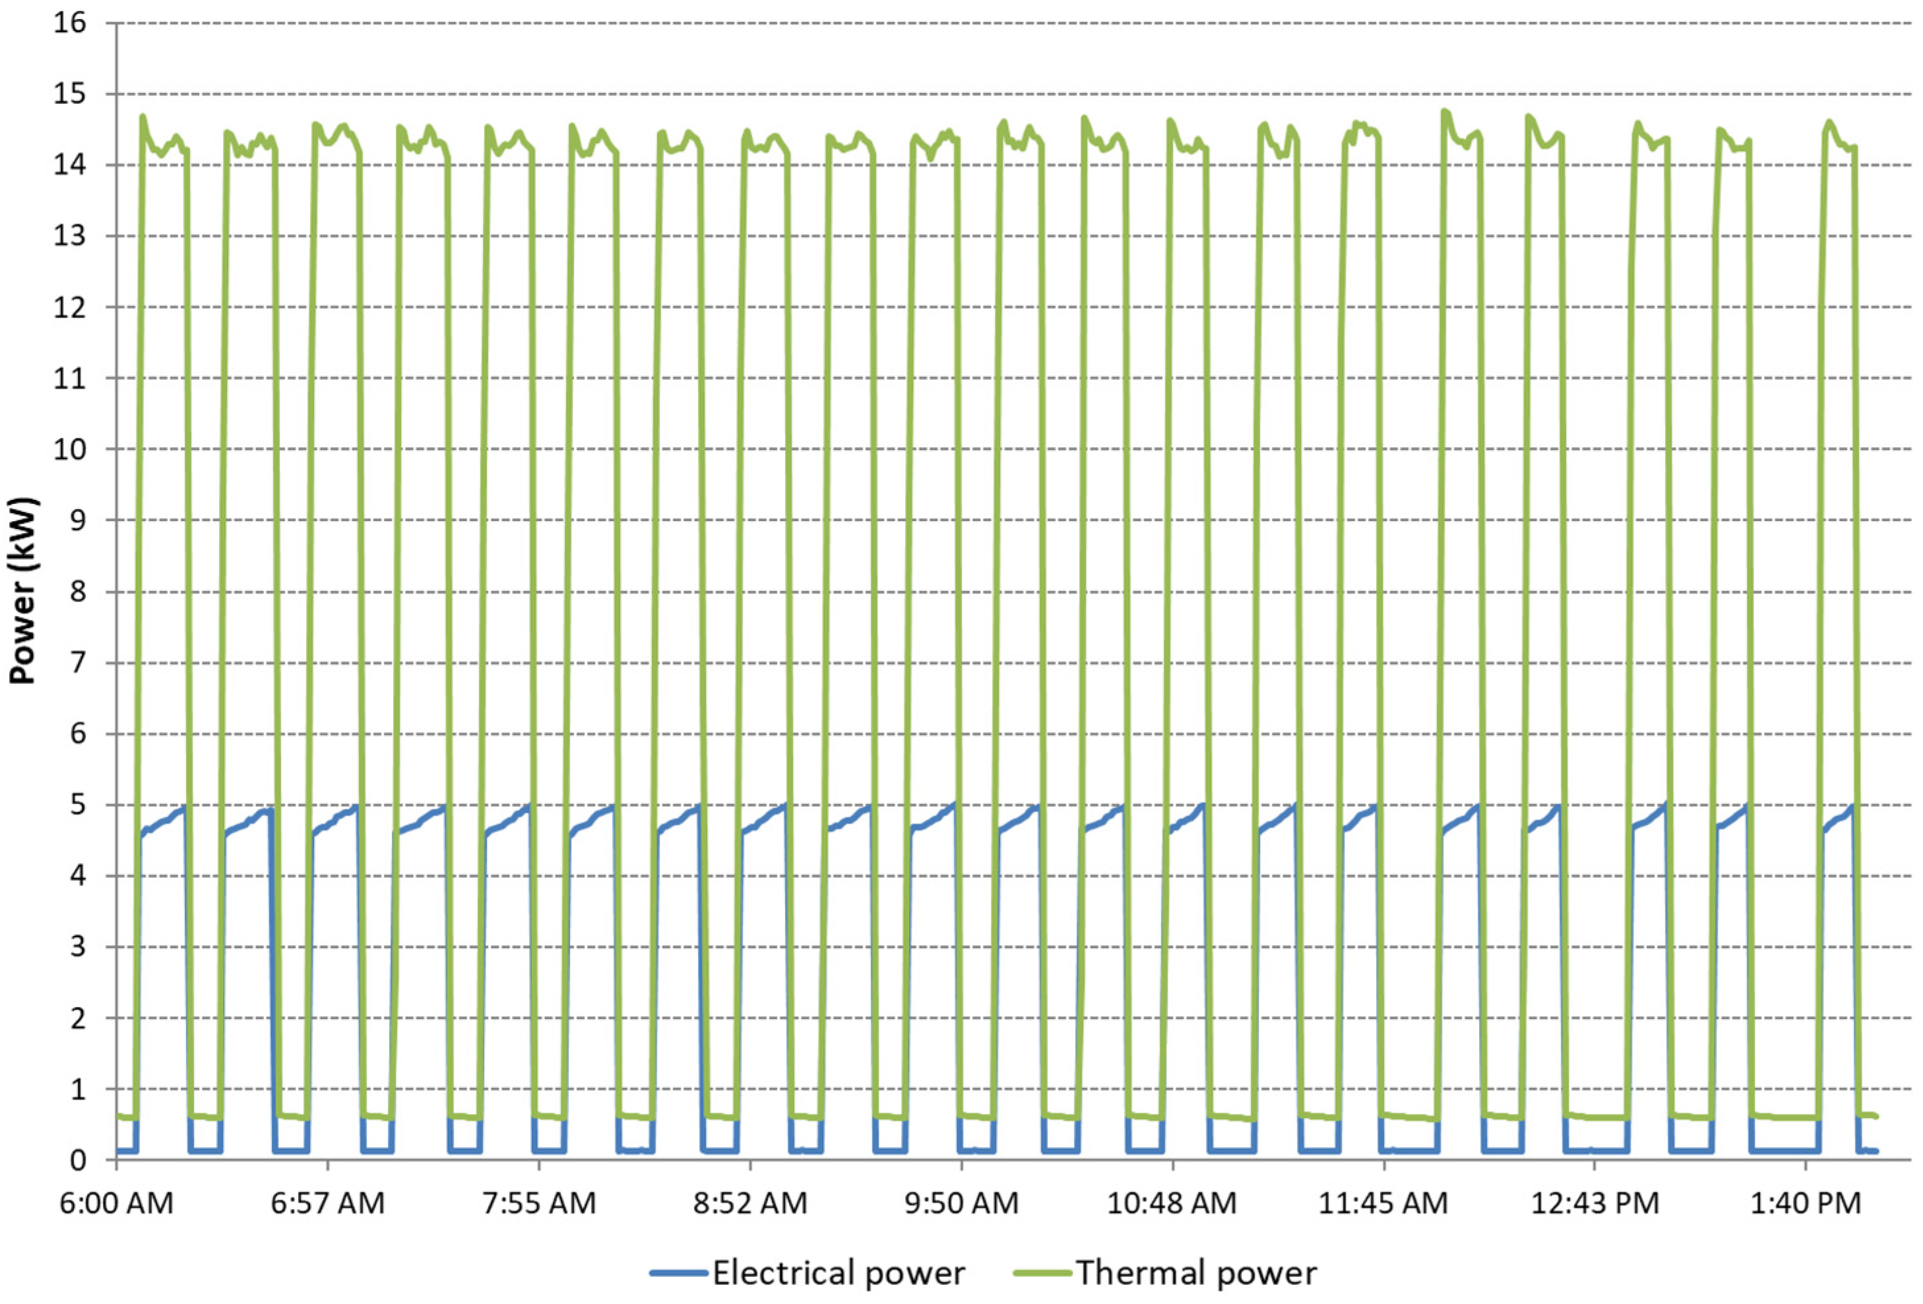1923x1304 pixels.
Task: Click the 7:55 AM time axis label
Action: [539, 1203]
